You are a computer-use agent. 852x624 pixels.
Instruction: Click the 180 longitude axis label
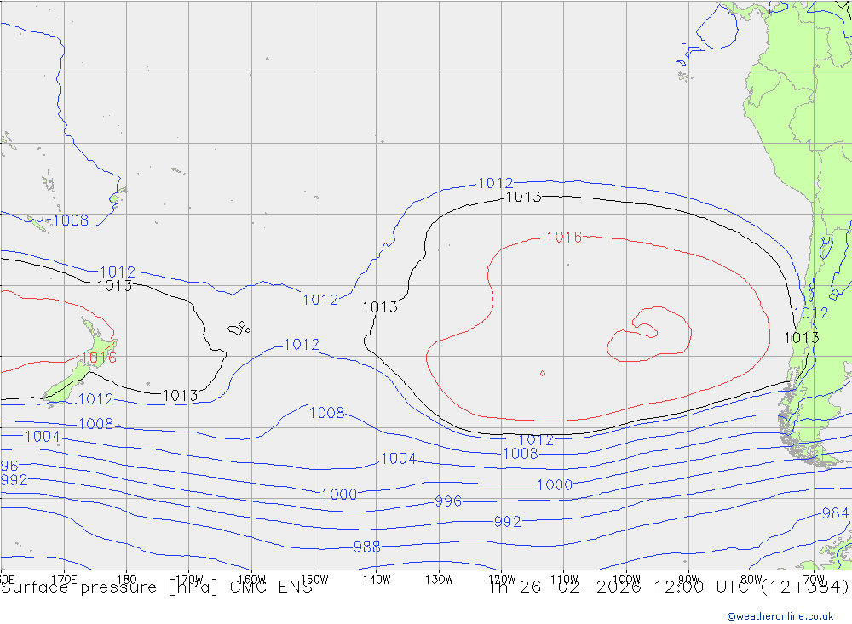point(127,580)
